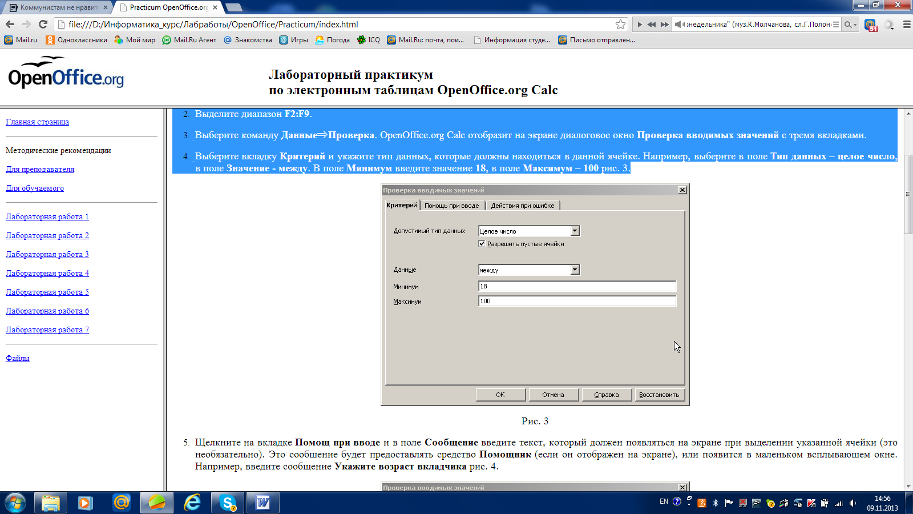Expand the Целое число data type dropdown
The height and width of the screenshot is (514, 913).
[x=575, y=231]
